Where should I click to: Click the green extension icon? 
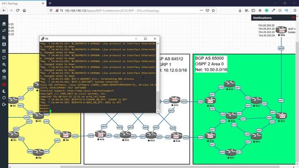[267, 10]
